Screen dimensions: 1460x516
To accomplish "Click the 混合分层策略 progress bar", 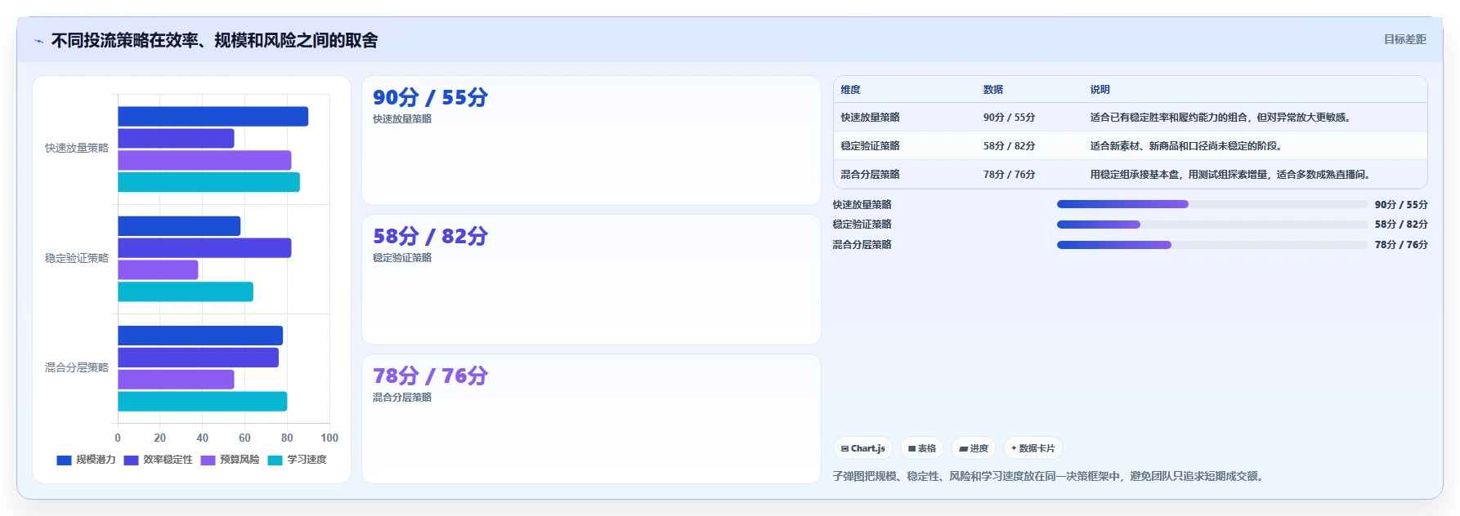I will (x=1212, y=245).
